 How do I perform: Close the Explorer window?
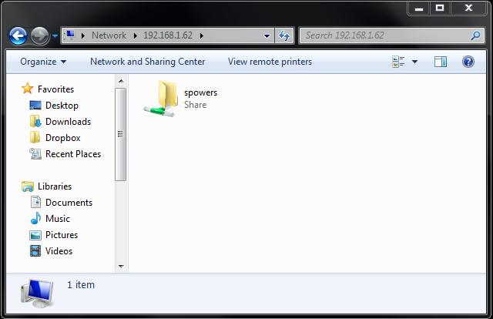pos(468,8)
